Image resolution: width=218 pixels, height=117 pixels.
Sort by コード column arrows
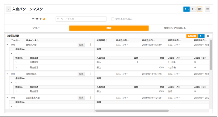coord(19,40)
